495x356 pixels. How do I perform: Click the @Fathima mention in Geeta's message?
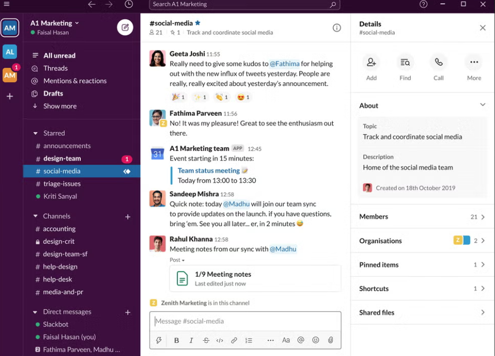(x=285, y=64)
